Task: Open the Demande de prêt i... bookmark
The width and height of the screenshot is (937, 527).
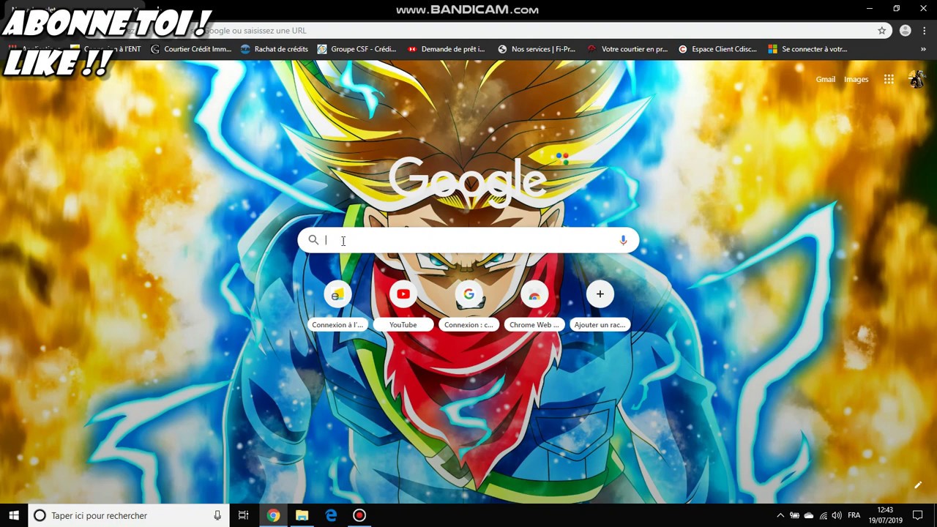Action: point(447,49)
